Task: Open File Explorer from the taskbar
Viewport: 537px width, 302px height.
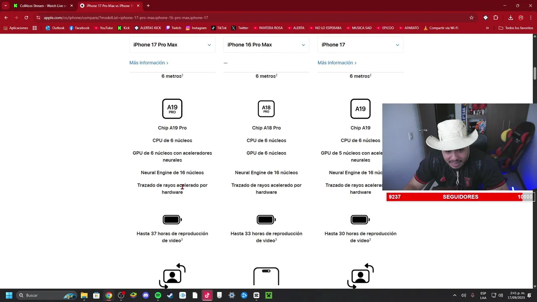Action: [x=84, y=295]
